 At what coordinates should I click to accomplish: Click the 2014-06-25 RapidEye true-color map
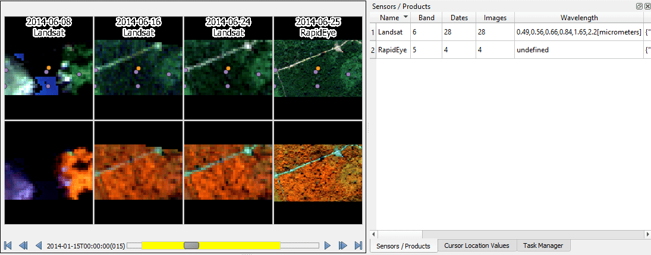coord(318,68)
